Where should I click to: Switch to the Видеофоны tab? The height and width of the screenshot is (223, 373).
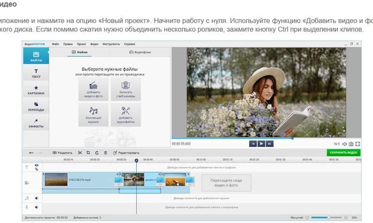[140, 52]
